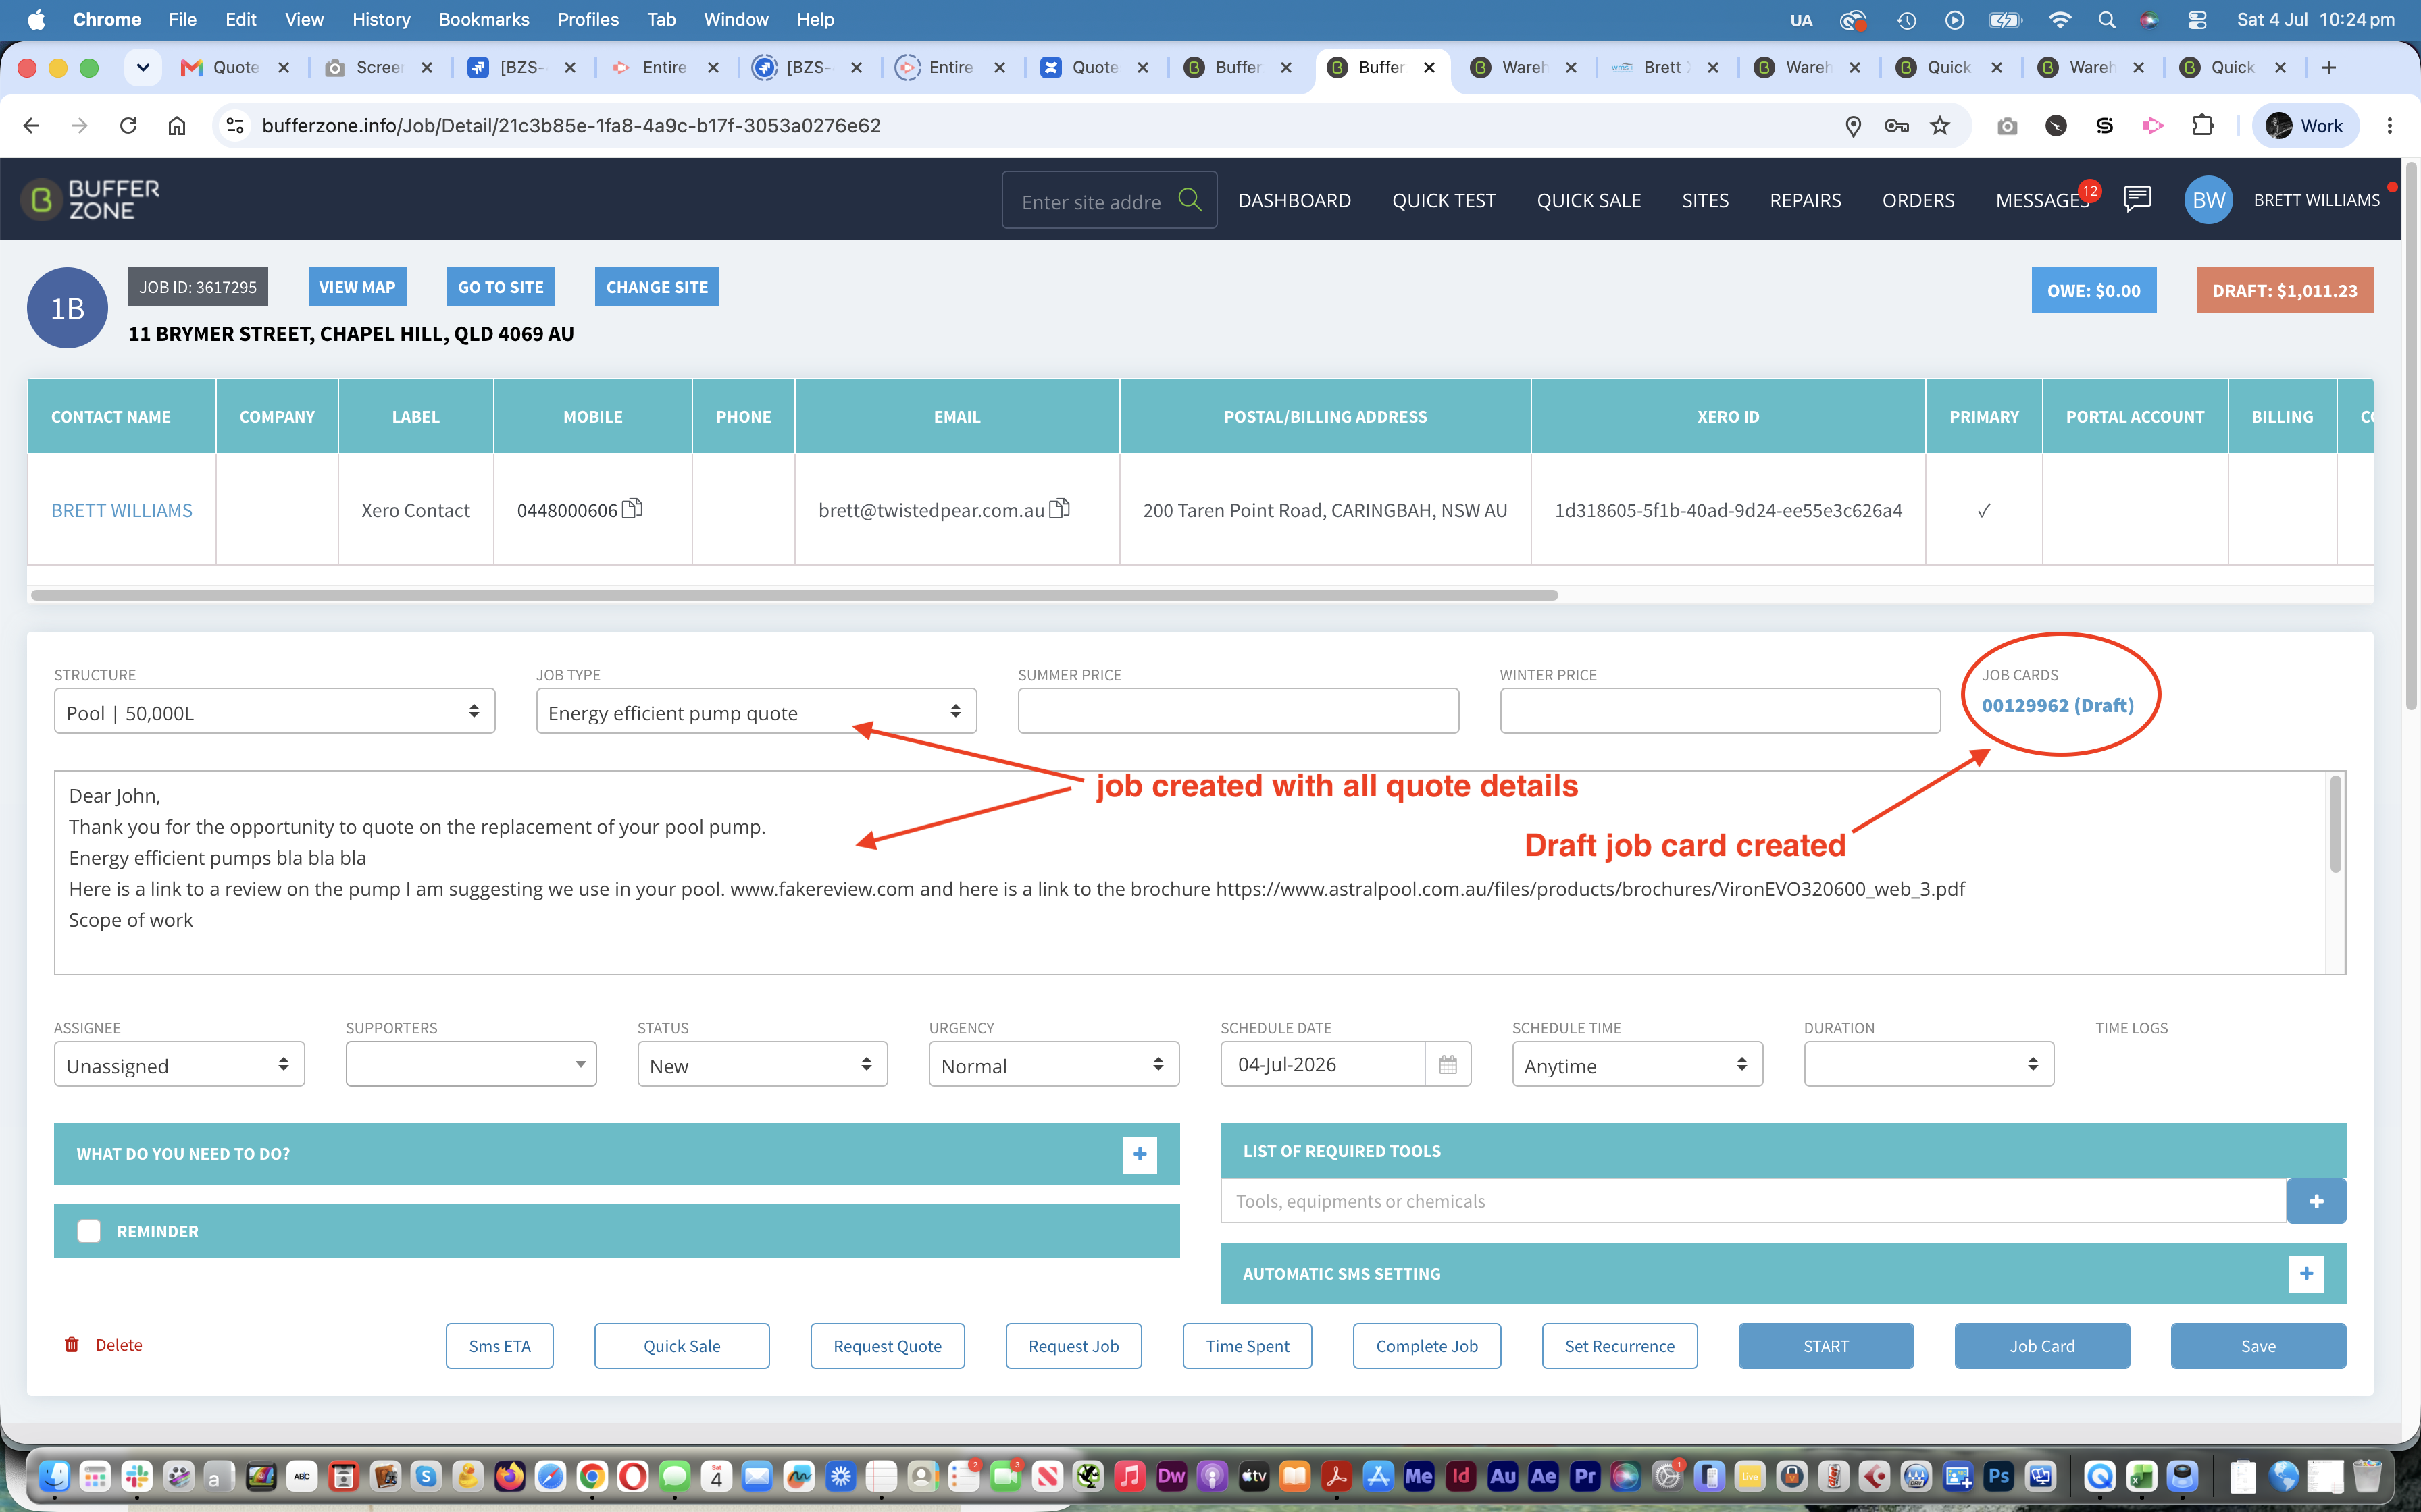Click the Winter Price input field
This screenshot has height=1512, width=2421.
(1720, 711)
